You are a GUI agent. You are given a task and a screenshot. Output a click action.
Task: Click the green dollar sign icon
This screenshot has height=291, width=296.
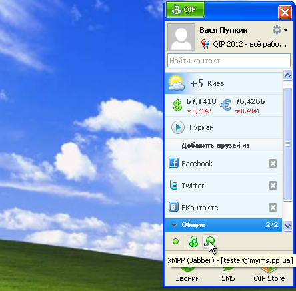177,105
